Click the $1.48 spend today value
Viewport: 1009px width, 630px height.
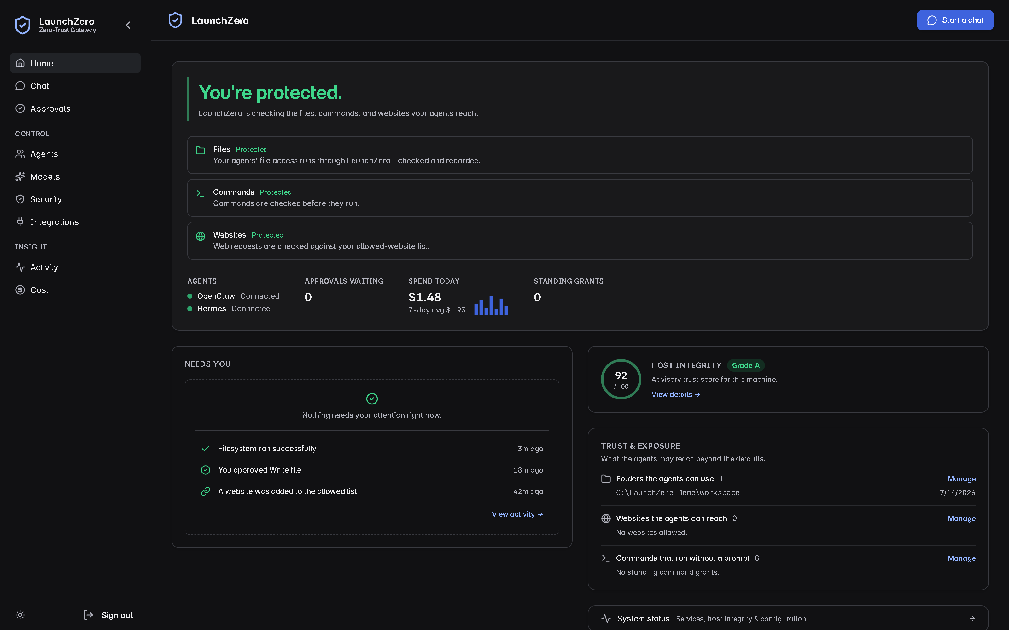pyautogui.click(x=424, y=297)
